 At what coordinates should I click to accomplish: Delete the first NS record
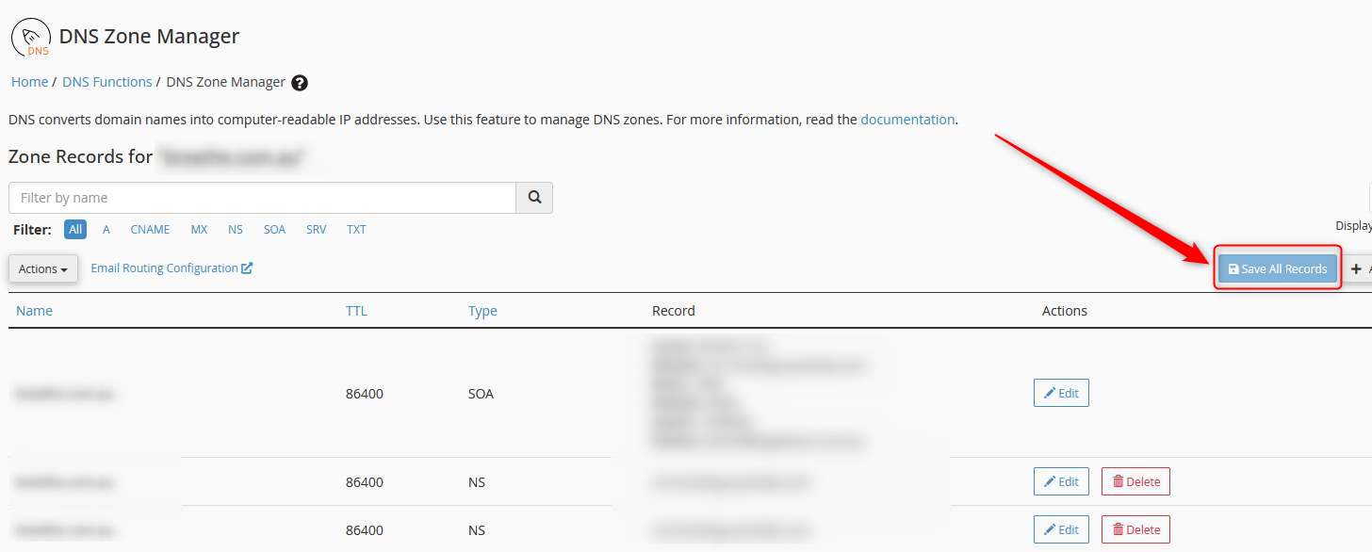tap(1135, 481)
